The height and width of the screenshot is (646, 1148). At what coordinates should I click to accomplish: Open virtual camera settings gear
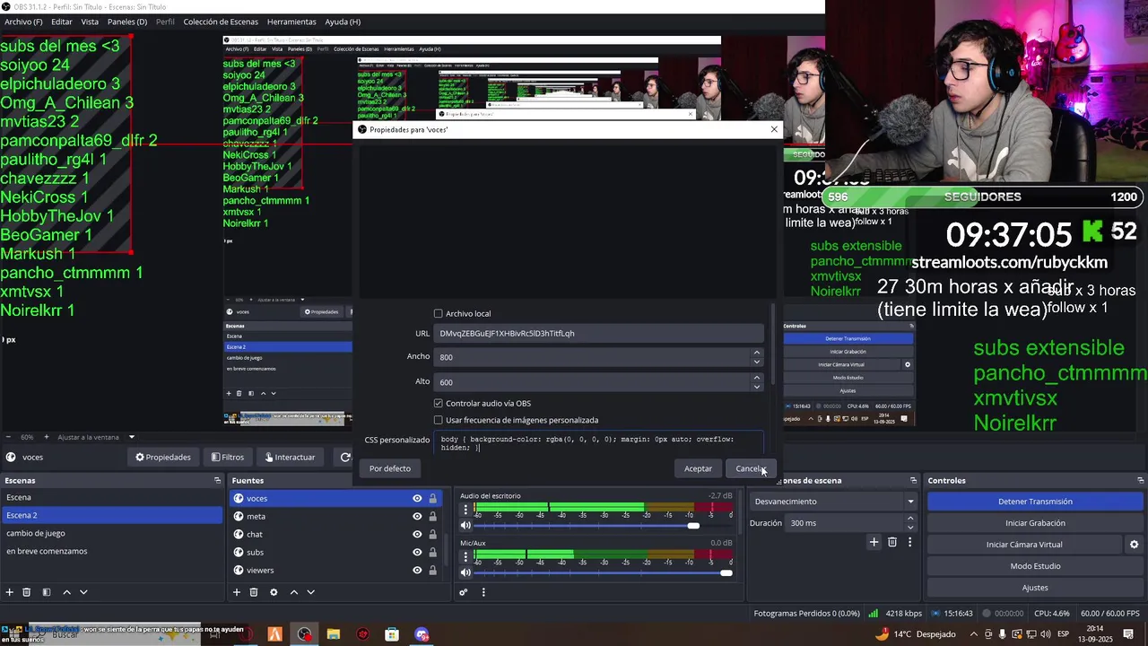tap(1134, 545)
